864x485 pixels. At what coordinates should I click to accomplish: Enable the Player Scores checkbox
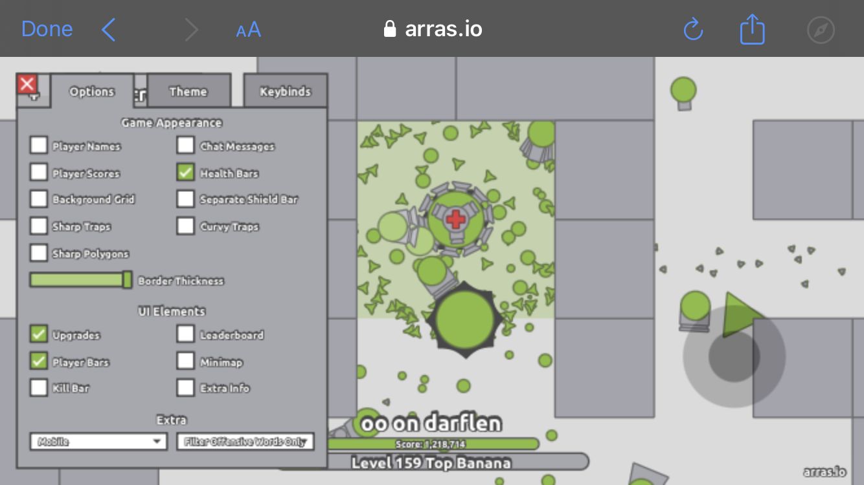pos(39,172)
